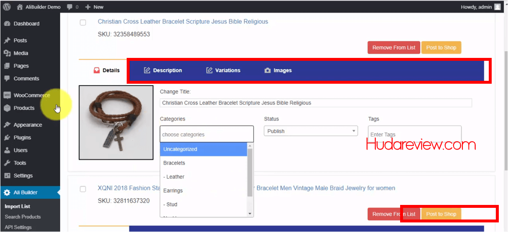This screenshot has width=508, height=232.
Task: Click the Change Title input field
Action: [316, 103]
